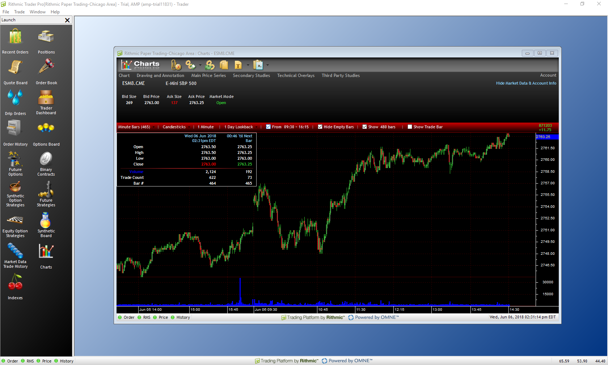This screenshot has width=608, height=365.
Task: Click the 2763.25 current price marker on axis
Action: pyautogui.click(x=546, y=137)
